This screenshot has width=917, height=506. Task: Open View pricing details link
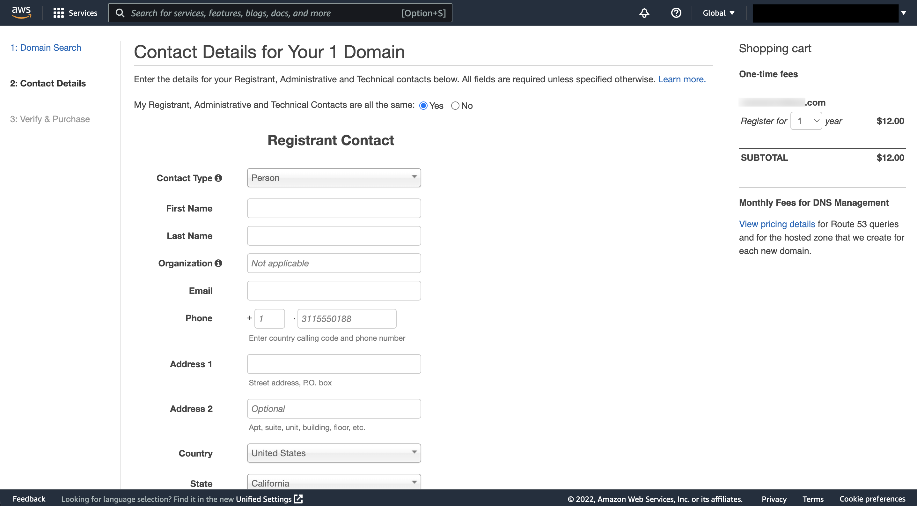coord(777,224)
